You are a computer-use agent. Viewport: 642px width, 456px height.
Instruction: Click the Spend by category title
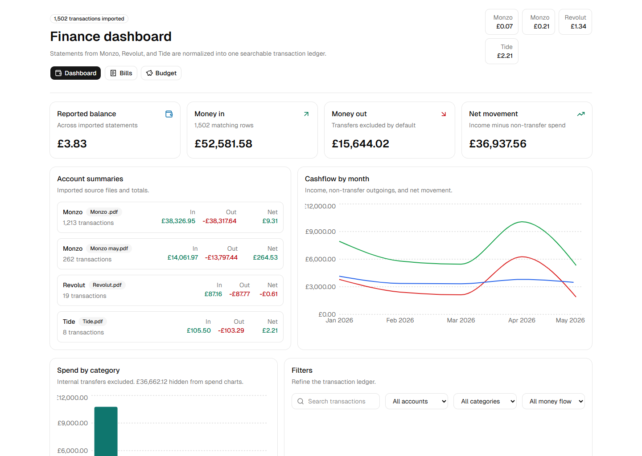tap(88, 370)
